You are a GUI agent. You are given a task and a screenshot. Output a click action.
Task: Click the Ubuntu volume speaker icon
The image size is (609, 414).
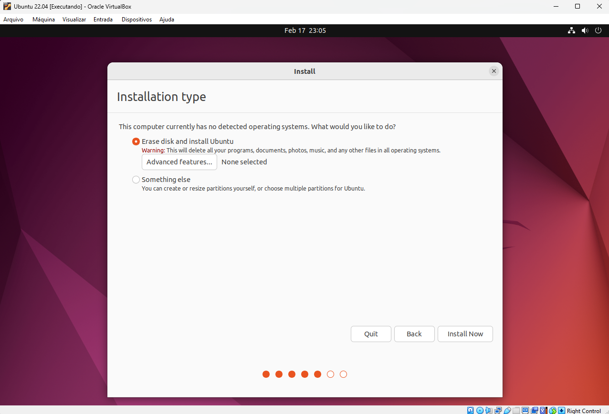[x=585, y=30]
